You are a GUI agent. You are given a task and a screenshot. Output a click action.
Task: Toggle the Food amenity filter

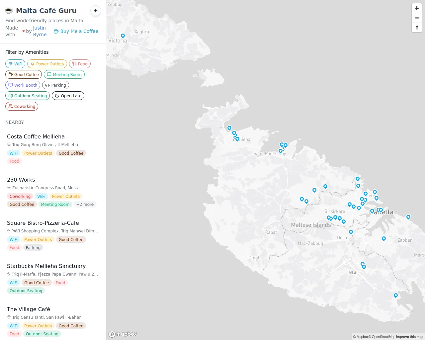[x=80, y=64]
